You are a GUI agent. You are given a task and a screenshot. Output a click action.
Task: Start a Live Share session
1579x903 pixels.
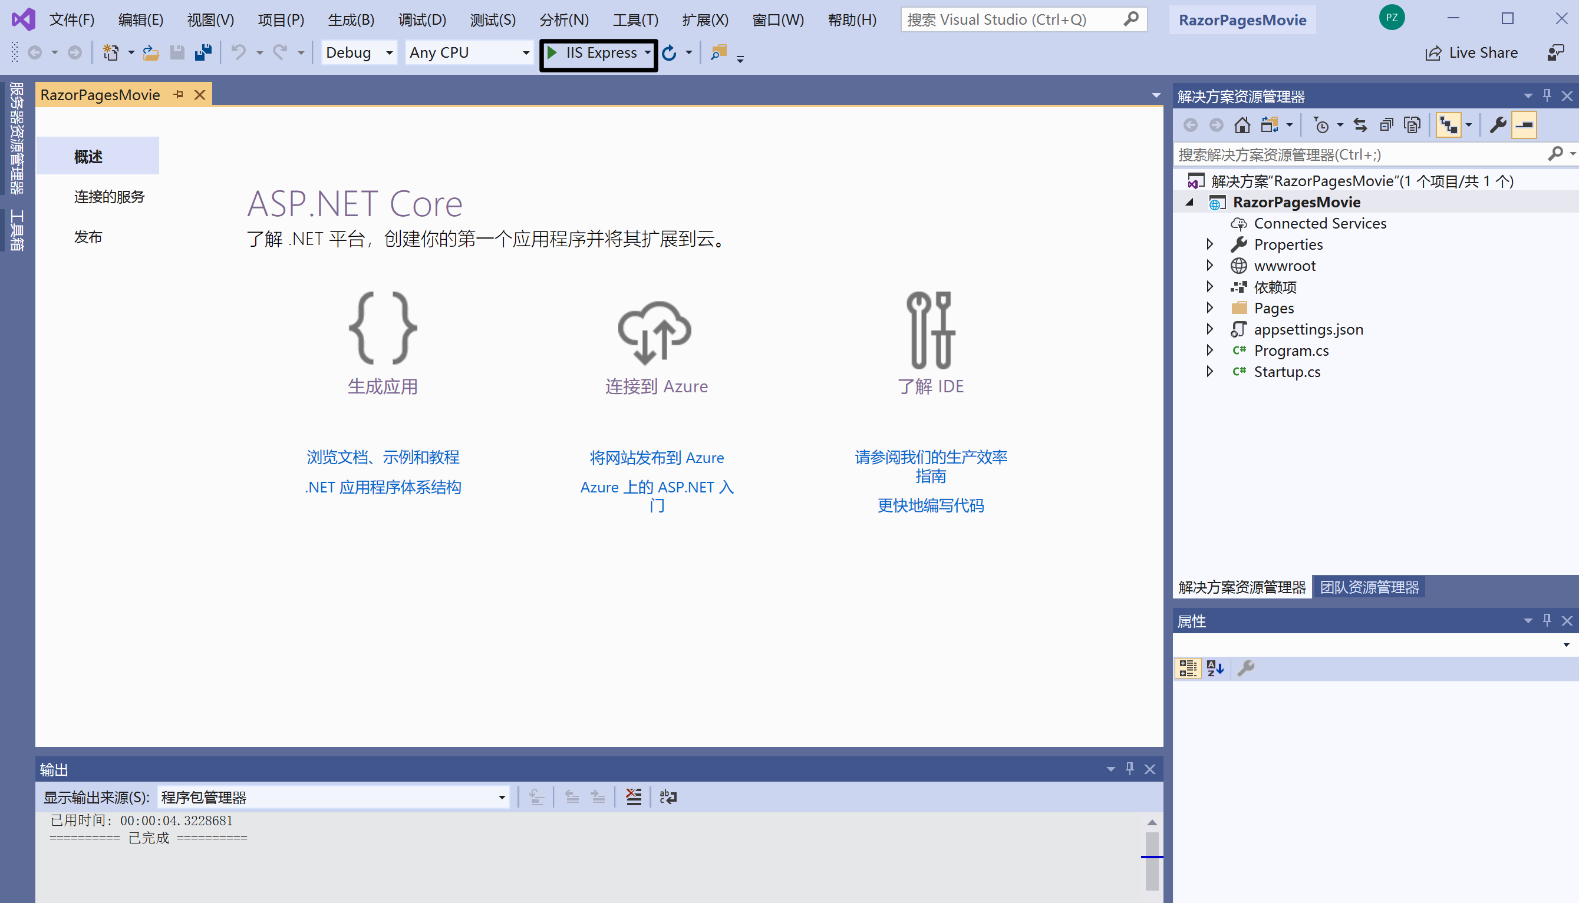pyautogui.click(x=1472, y=52)
